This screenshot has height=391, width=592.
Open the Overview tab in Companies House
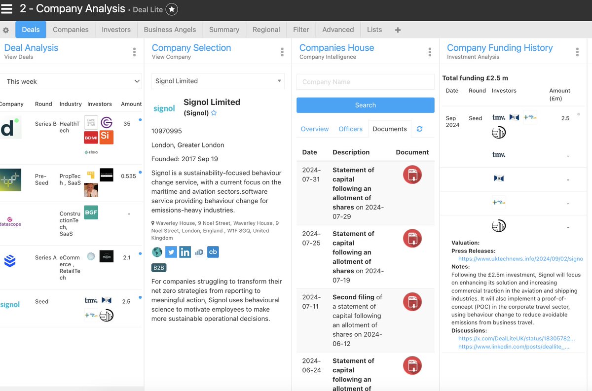click(x=315, y=129)
